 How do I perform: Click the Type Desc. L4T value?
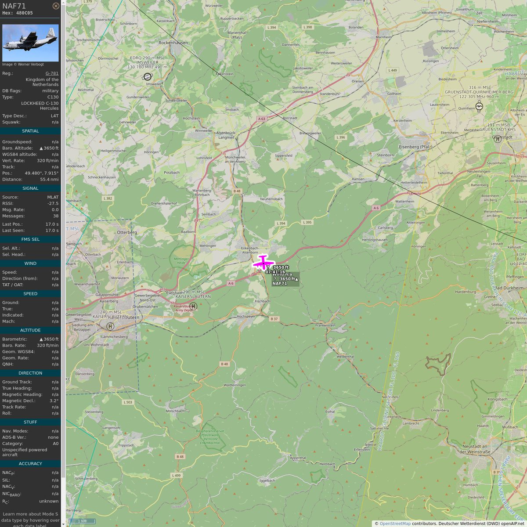tap(54, 116)
